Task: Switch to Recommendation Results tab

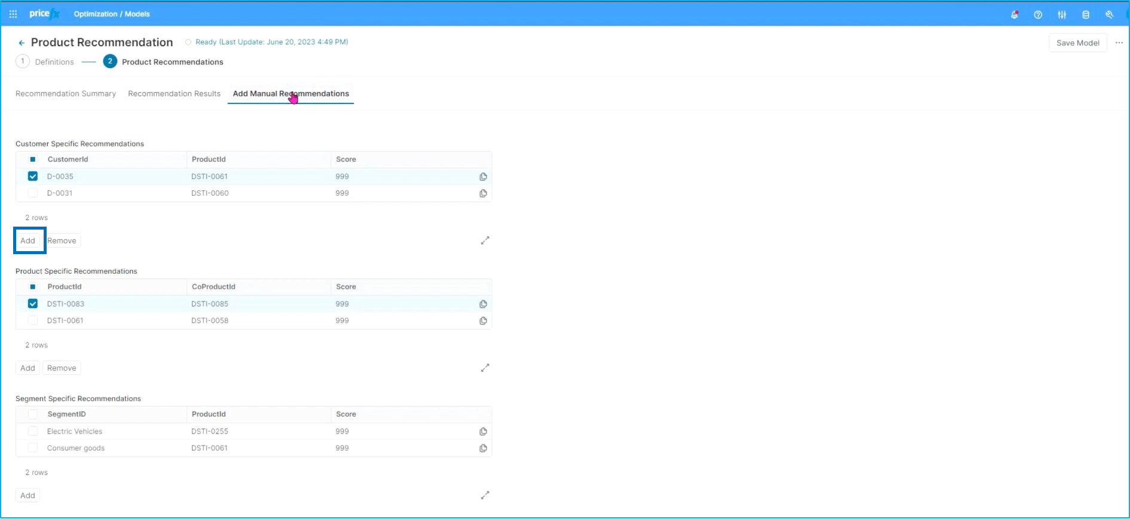Action: coord(174,94)
